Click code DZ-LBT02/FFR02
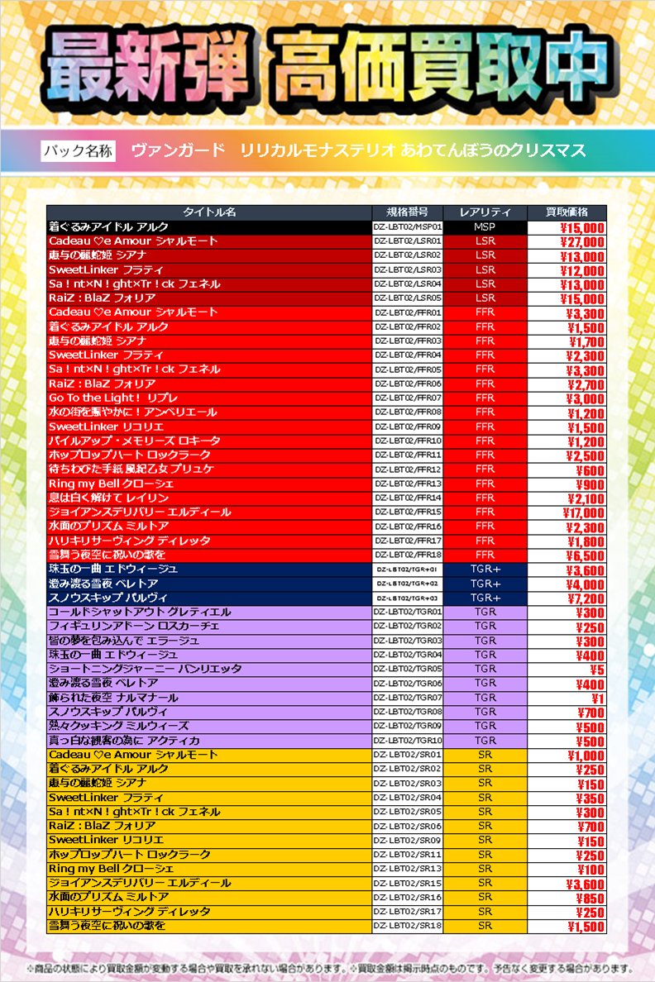 click(x=408, y=327)
